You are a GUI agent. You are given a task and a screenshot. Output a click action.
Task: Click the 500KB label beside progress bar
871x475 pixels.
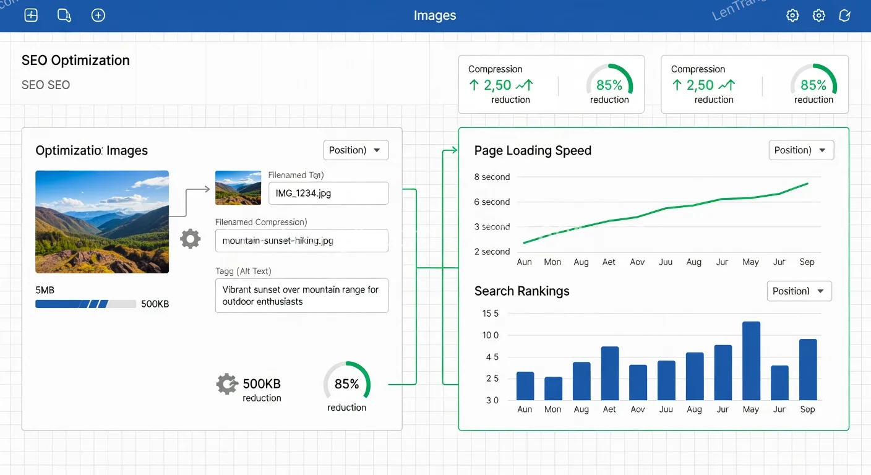[155, 304]
